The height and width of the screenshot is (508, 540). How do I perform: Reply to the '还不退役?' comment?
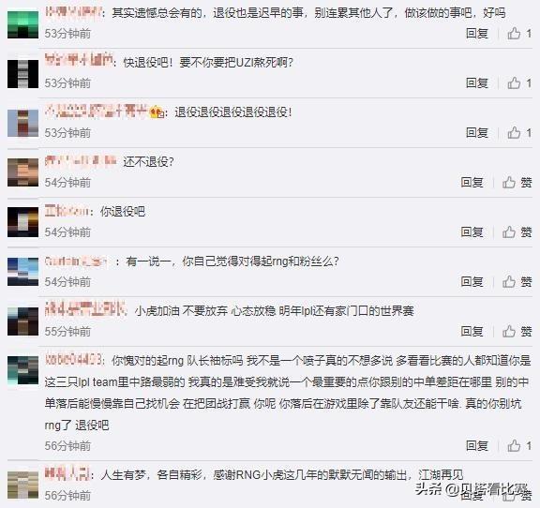[472, 182]
